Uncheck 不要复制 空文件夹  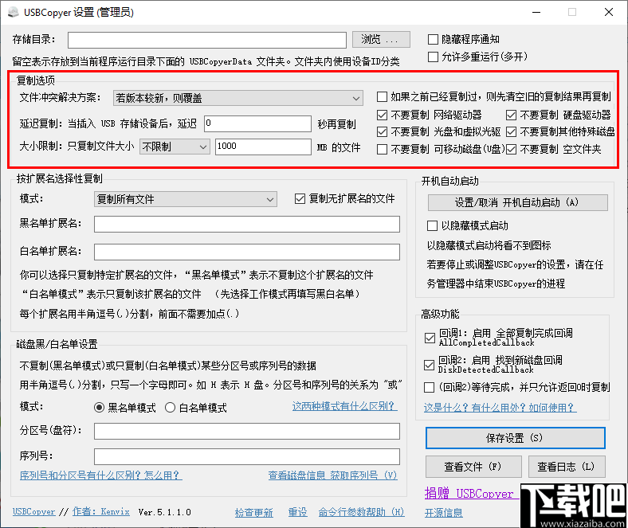[x=511, y=149]
